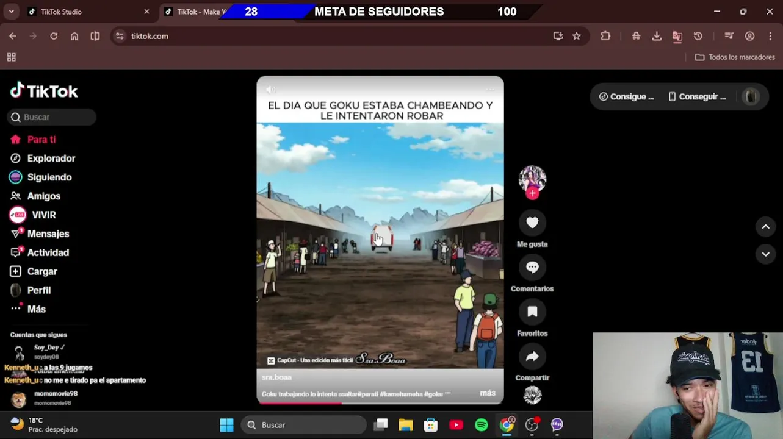
Task: Launch Spotify from the taskbar
Action: click(x=482, y=425)
